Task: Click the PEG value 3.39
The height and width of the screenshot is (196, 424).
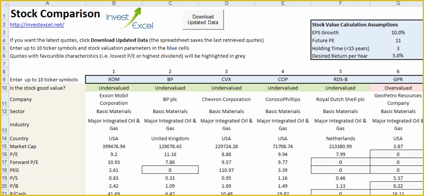Action: click(x=283, y=170)
